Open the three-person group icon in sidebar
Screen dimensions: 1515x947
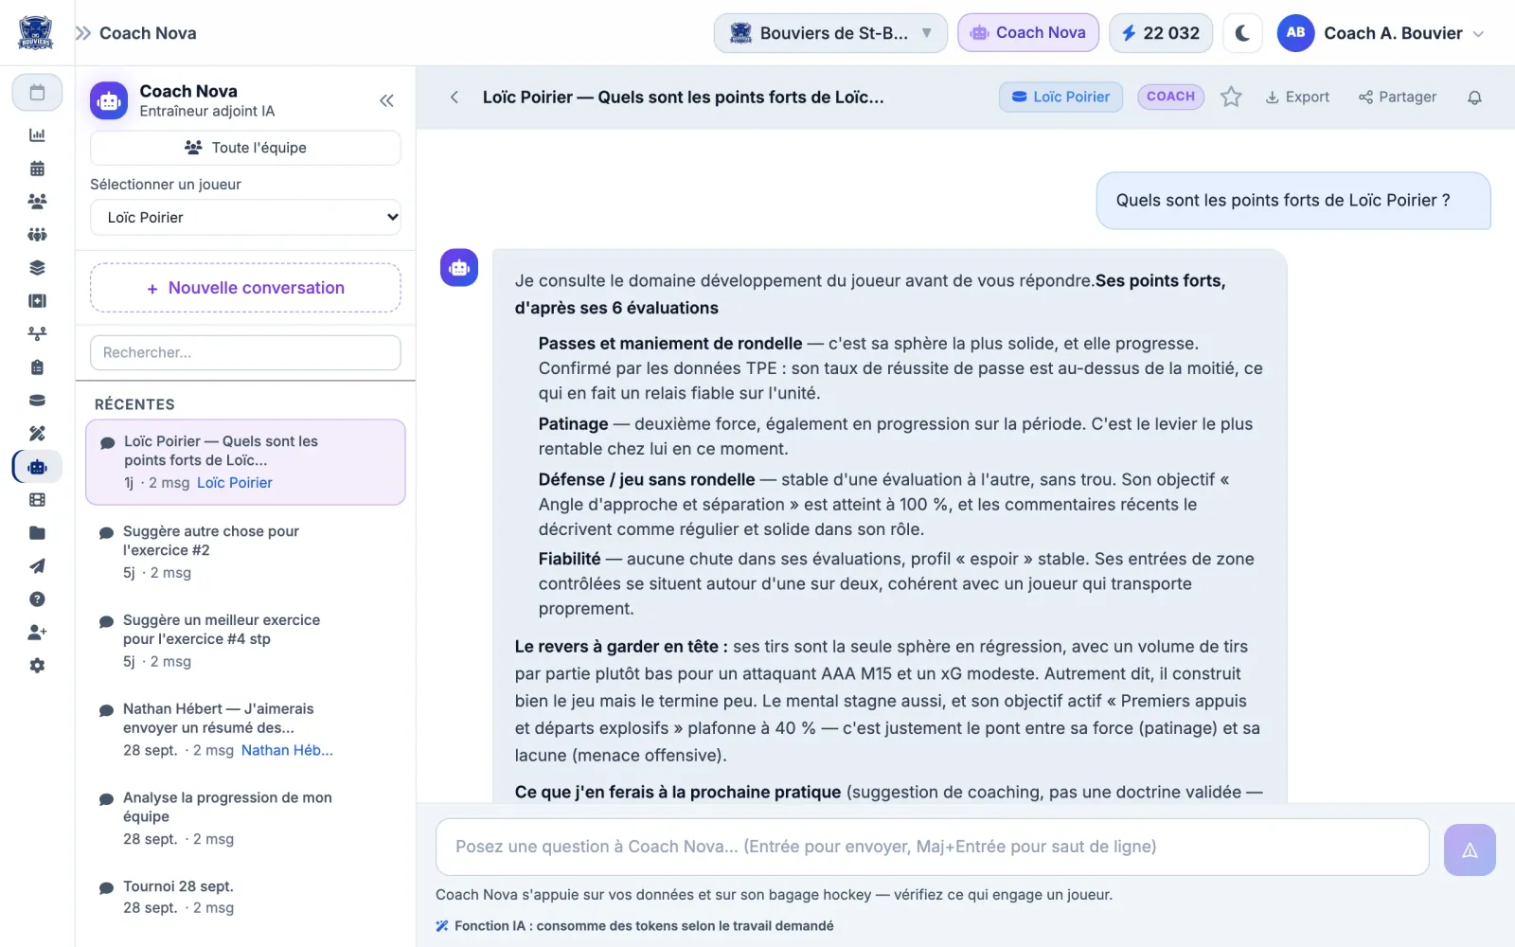point(37,202)
